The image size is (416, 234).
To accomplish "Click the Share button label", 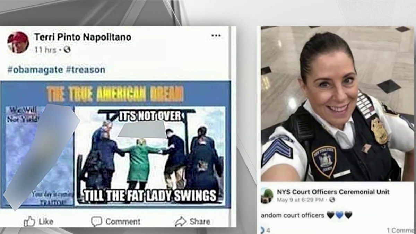I will [x=199, y=222].
